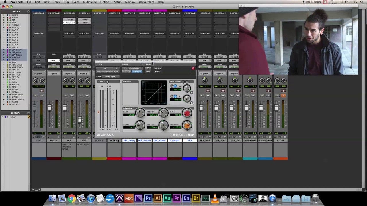
Task: Click the Apple menu icon
Action: (x=5, y=2)
